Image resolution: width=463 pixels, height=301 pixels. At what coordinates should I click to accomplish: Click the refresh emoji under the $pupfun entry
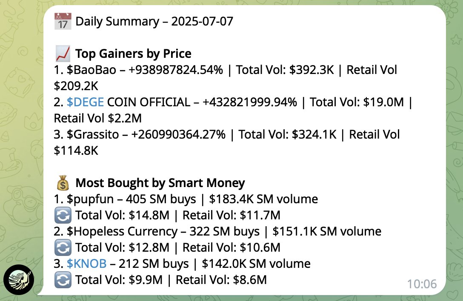coord(63,215)
